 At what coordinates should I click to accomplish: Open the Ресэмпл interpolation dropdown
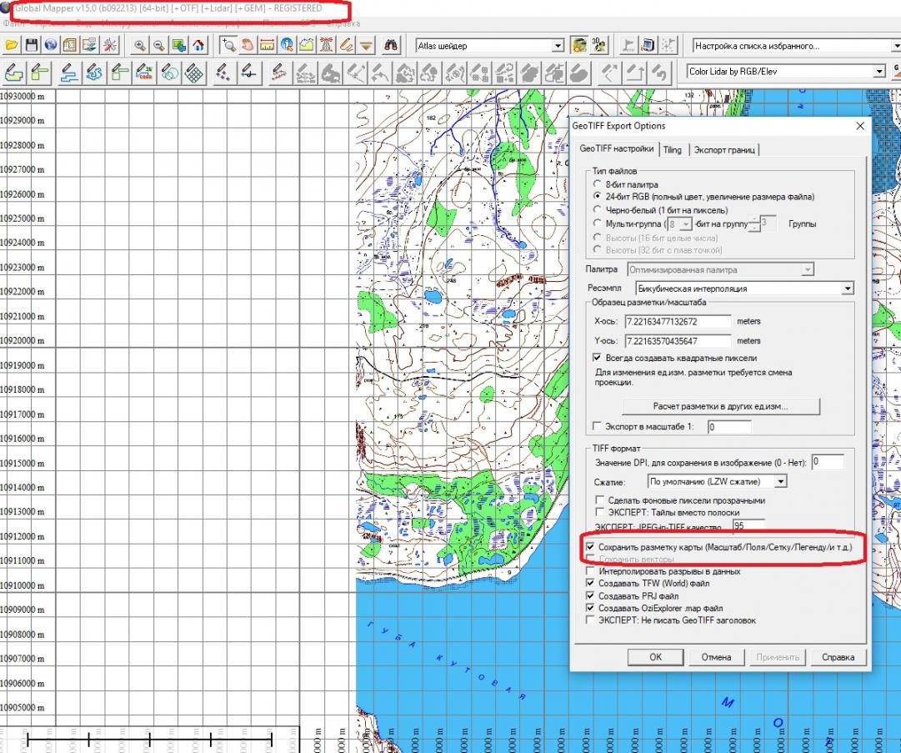tap(848, 289)
